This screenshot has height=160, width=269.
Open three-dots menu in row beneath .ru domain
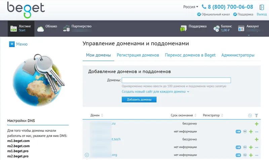click(x=257, y=132)
